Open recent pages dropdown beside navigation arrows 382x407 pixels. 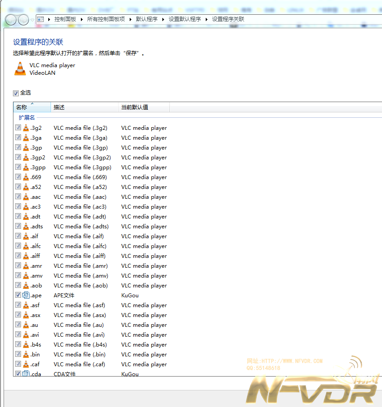(x=32, y=20)
